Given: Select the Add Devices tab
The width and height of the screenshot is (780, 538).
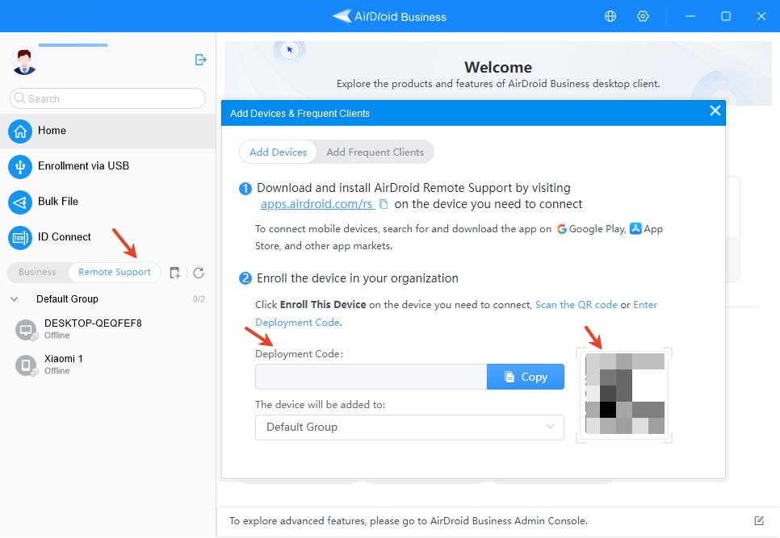Looking at the screenshot, I should (x=278, y=152).
